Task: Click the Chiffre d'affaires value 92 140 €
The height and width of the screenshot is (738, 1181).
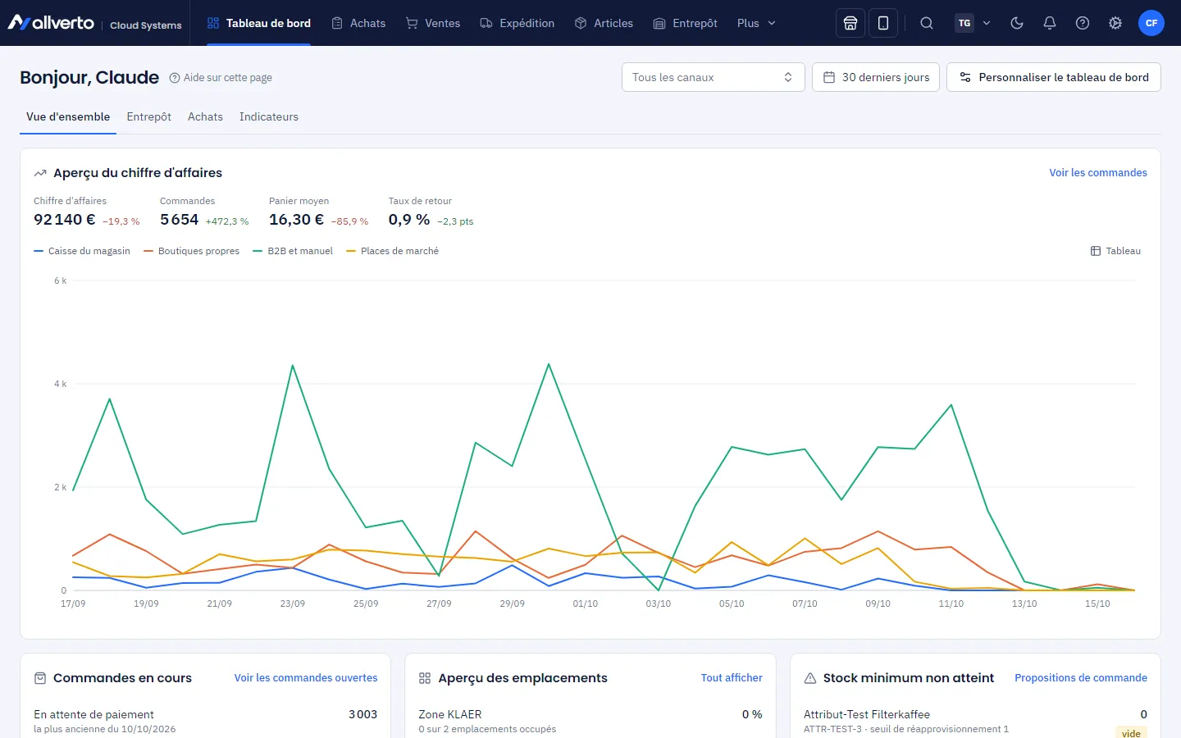Action: pos(65,220)
